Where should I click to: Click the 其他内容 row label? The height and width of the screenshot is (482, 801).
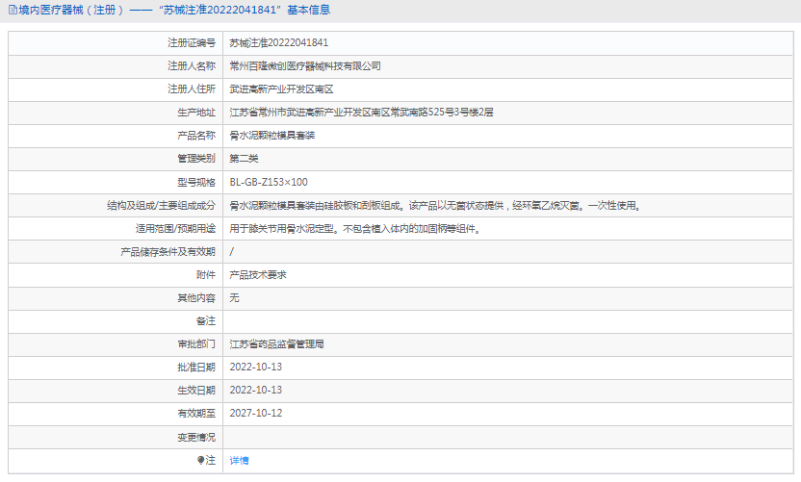pyautogui.click(x=196, y=298)
